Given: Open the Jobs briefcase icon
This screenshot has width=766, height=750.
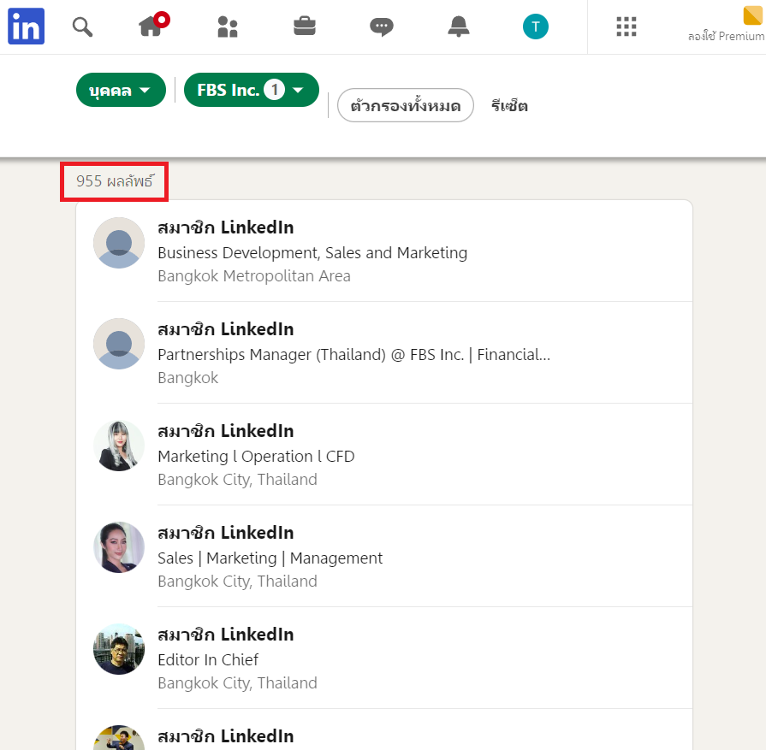Looking at the screenshot, I should (305, 27).
